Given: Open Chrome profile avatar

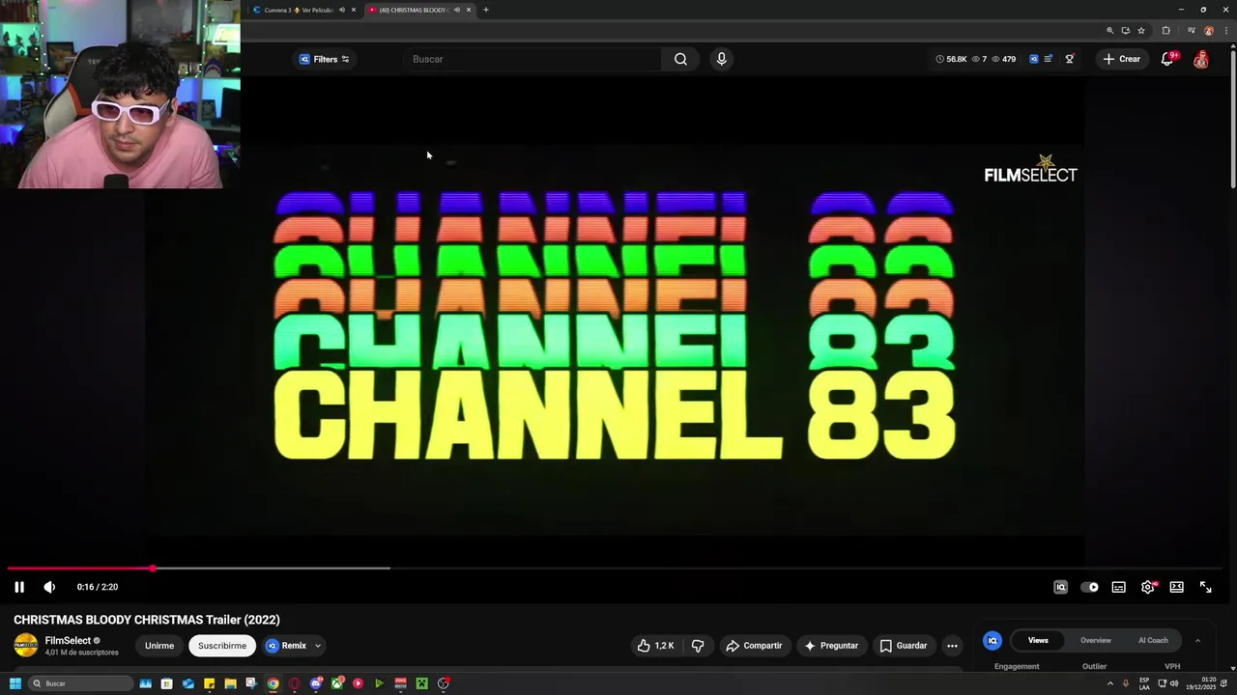Looking at the screenshot, I should click(1208, 31).
